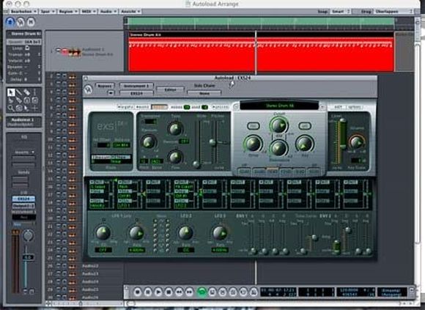Open the Region menu
The image size is (425, 310).
[67, 12]
